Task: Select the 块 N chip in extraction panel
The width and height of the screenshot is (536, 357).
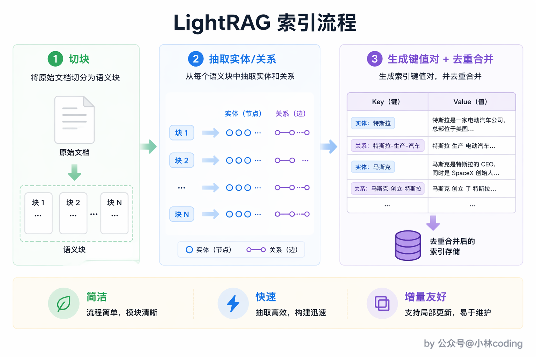Action: point(182,214)
